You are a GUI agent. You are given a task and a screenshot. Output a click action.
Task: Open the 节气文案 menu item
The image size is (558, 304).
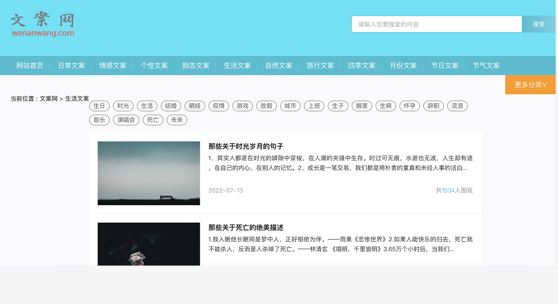[486, 66]
